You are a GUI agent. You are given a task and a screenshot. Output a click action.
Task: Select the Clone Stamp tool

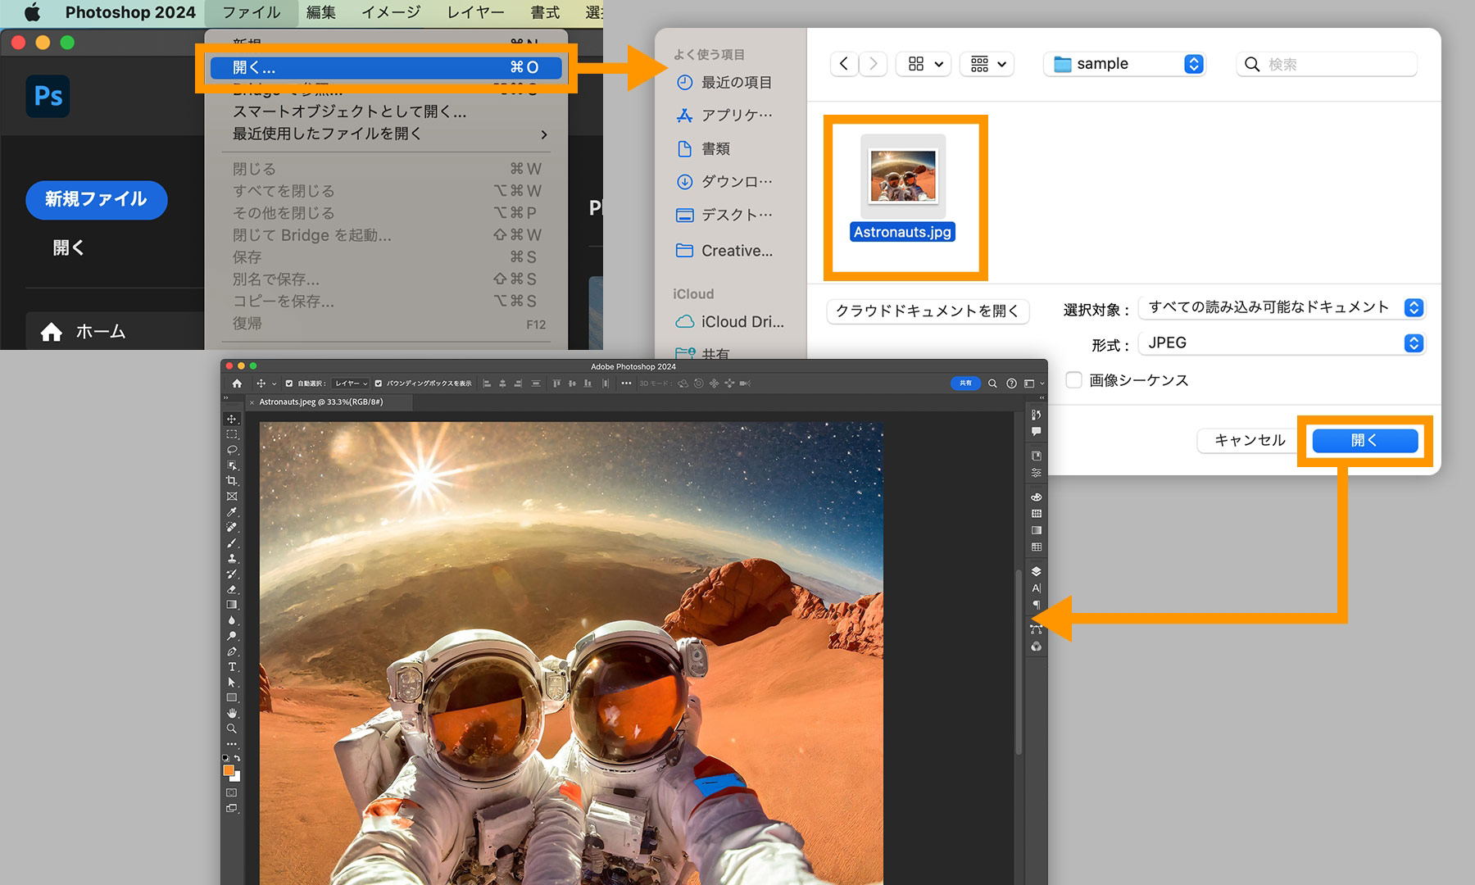coord(232,559)
